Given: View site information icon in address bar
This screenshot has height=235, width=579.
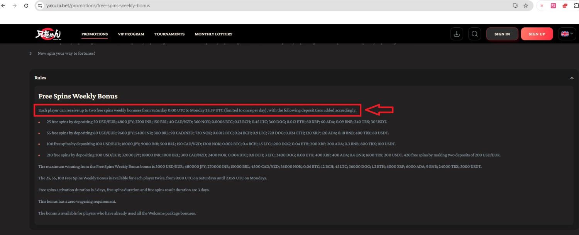Looking at the screenshot, I should pos(40,6).
